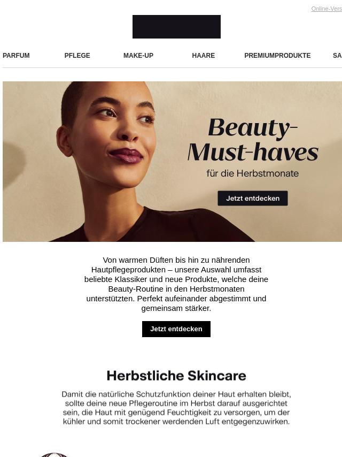342x457 pixels.
Task: Navigate to PREMIUMPRODUKTE
Action: [x=277, y=55]
